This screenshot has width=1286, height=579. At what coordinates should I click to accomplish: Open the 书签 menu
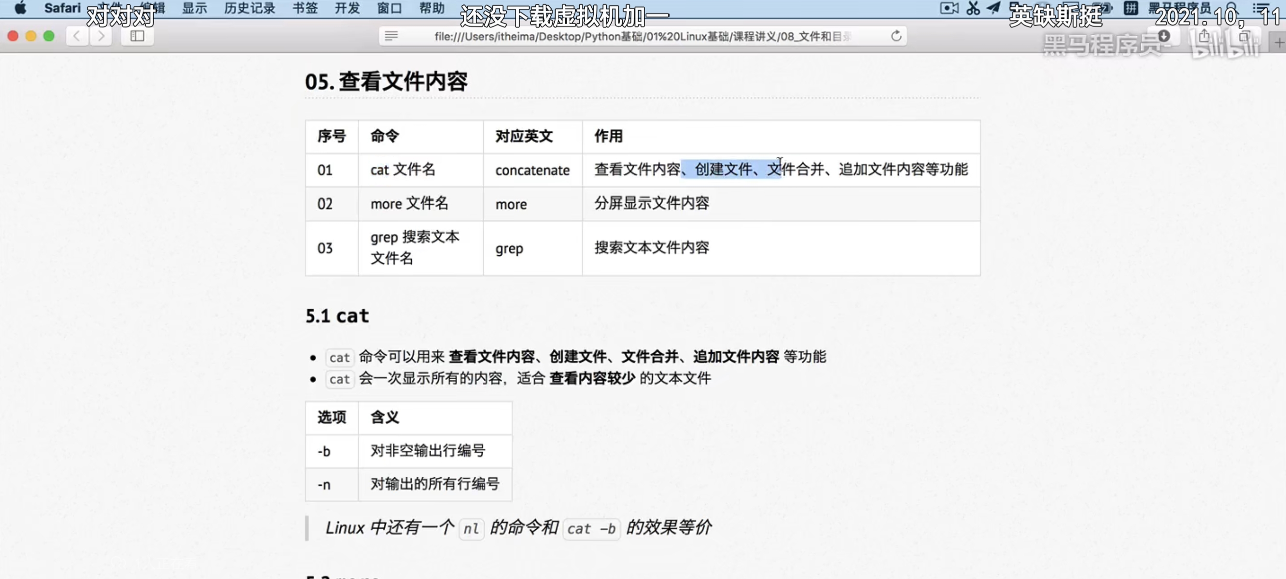[305, 8]
